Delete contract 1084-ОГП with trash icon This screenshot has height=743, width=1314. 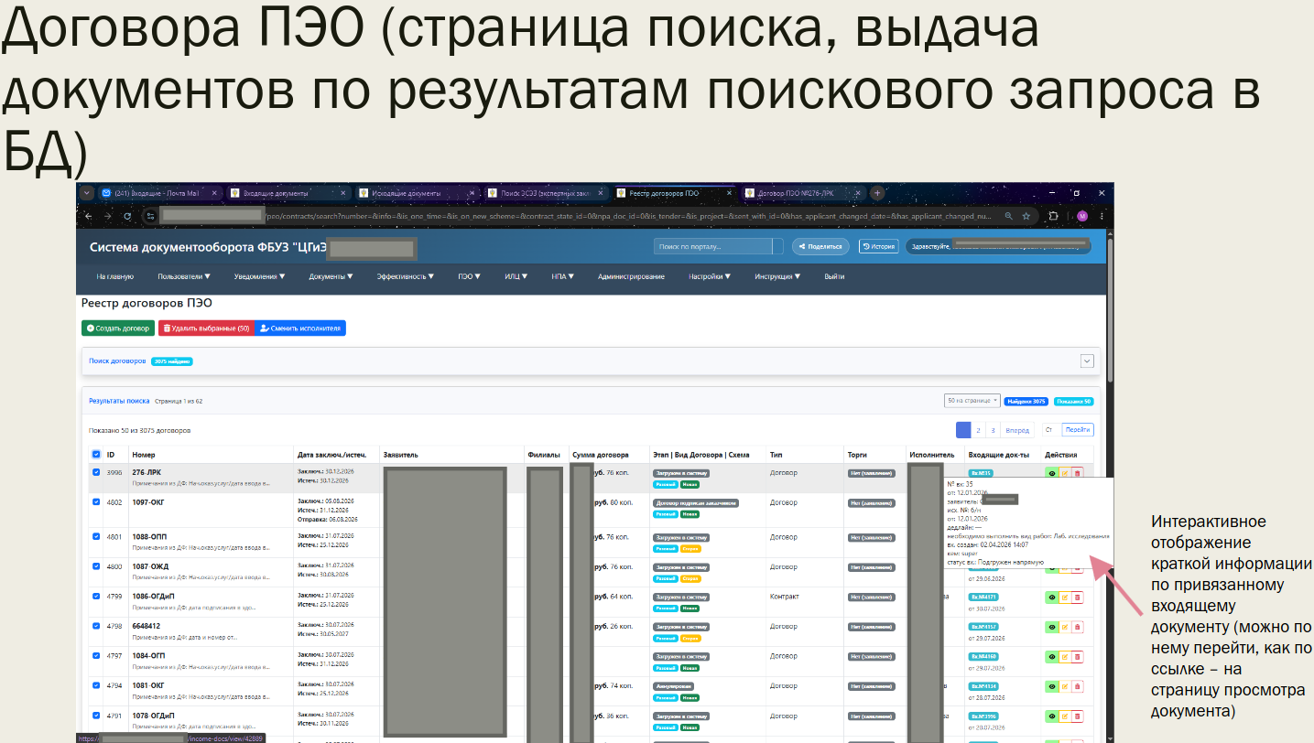click(1077, 656)
